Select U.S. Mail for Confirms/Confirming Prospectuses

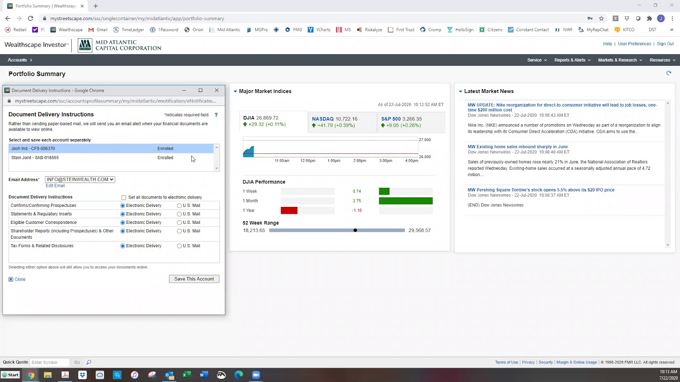coord(179,205)
